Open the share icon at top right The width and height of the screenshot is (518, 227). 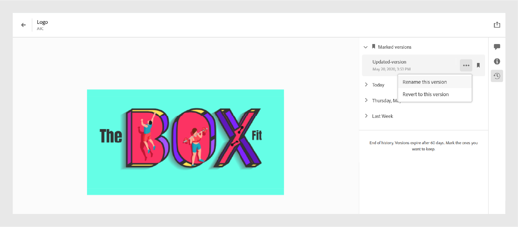pos(497,25)
